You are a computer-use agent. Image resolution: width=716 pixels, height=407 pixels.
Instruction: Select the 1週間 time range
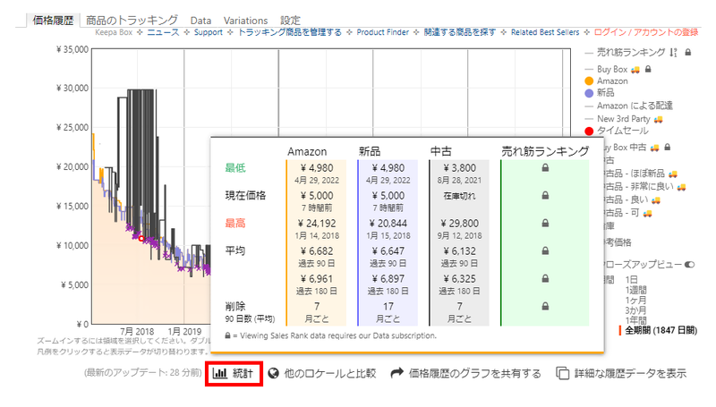click(635, 290)
